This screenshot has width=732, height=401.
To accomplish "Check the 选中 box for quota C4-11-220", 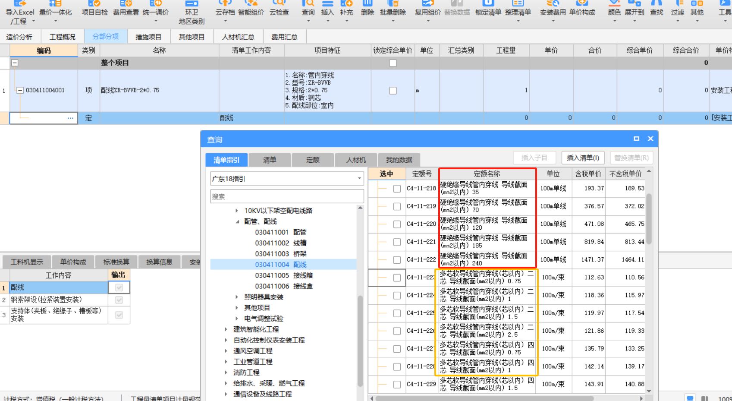I will [397, 224].
